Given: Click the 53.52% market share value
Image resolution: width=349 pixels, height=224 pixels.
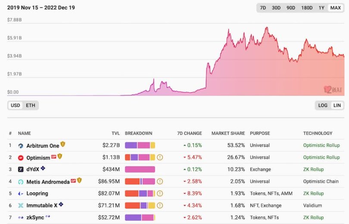Looking at the screenshot, I should 236,146.
